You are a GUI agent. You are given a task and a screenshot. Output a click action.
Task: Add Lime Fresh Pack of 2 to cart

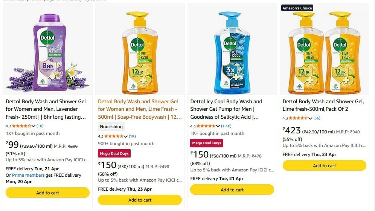click(324, 165)
